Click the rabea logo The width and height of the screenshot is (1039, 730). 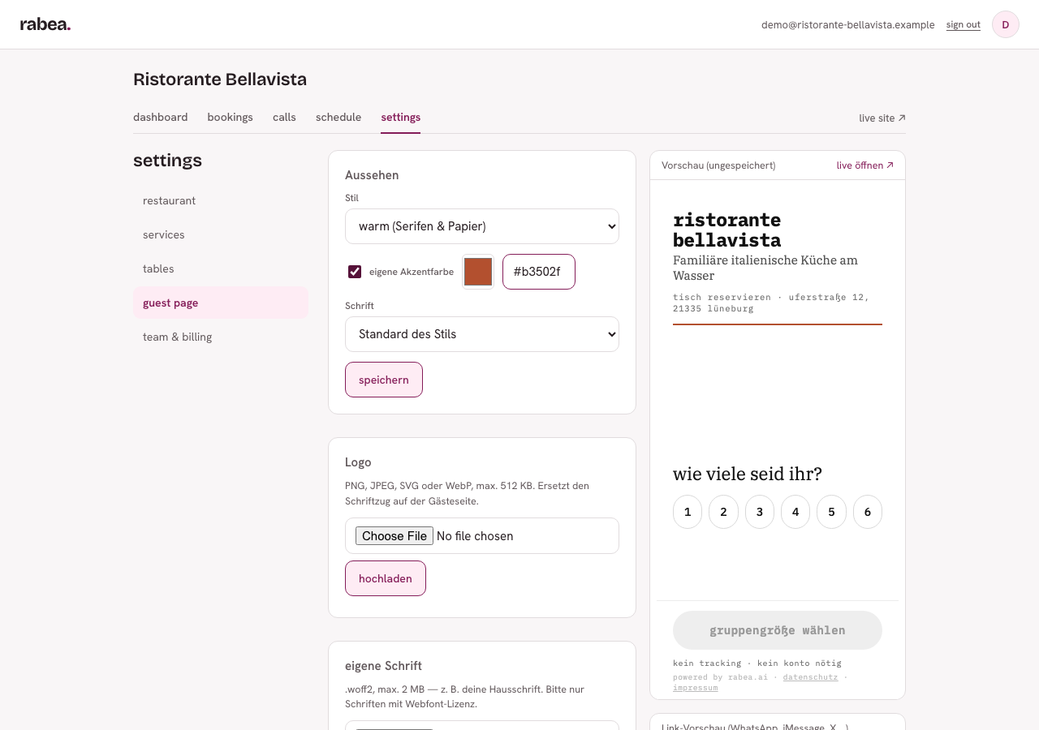coord(45,24)
